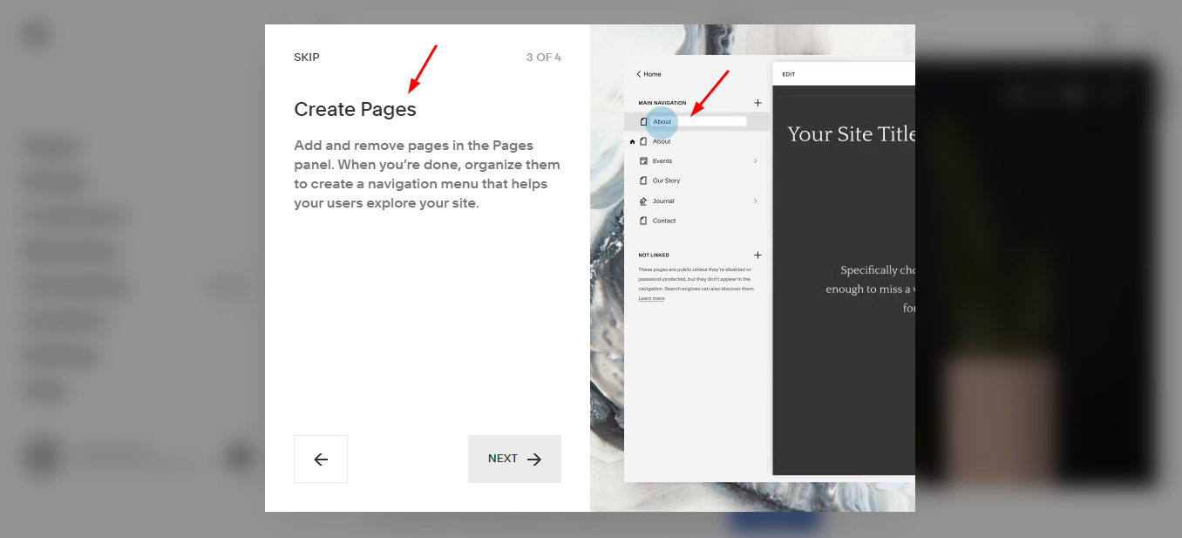
Task: Click the new About page name field
Action: [x=699, y=121]
